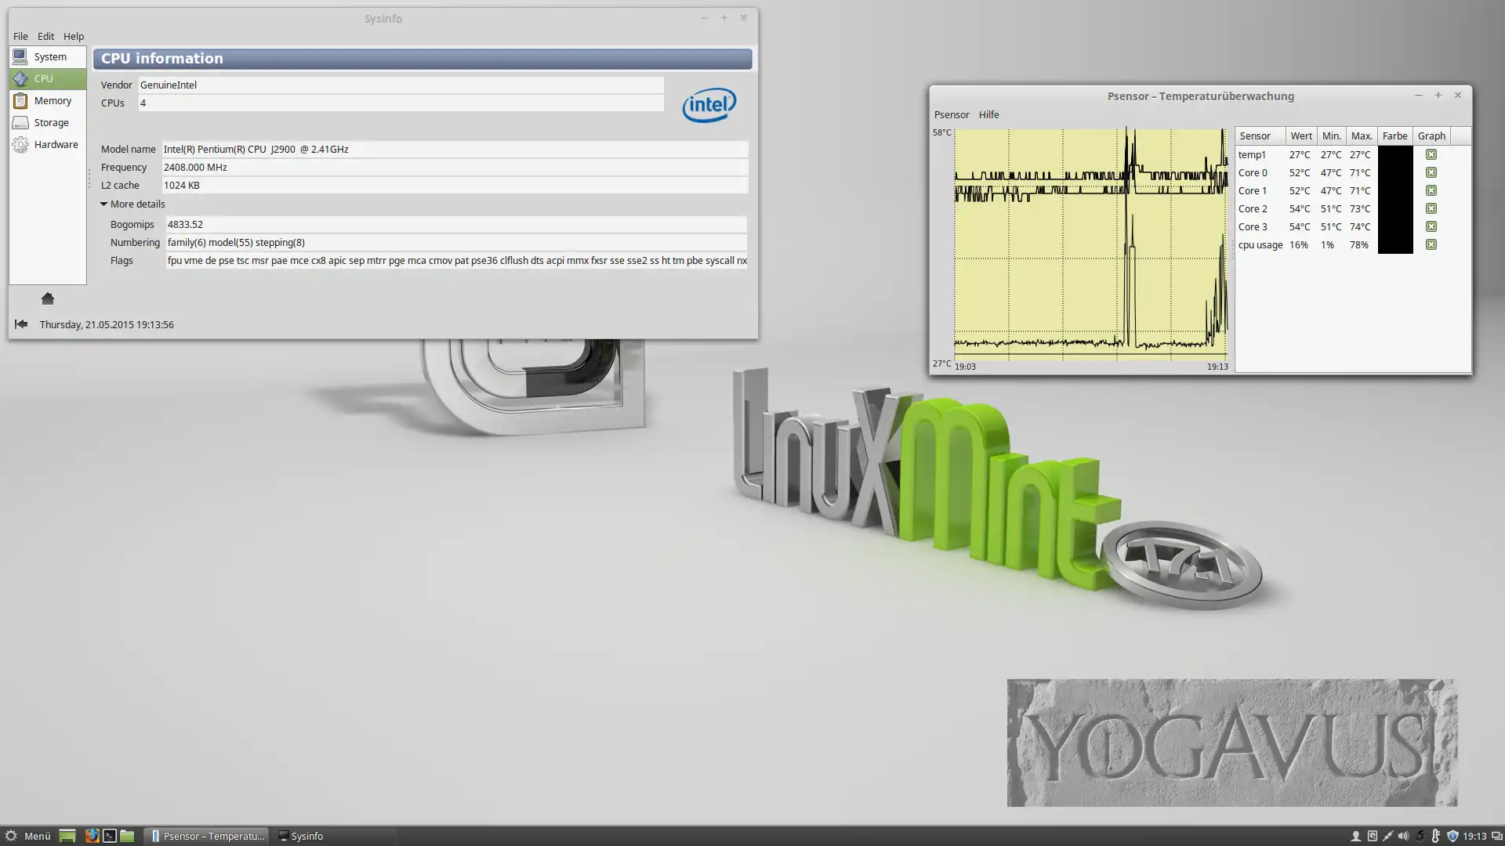
Task: Open the Sysinfo File menu
Action: (20, 36)
